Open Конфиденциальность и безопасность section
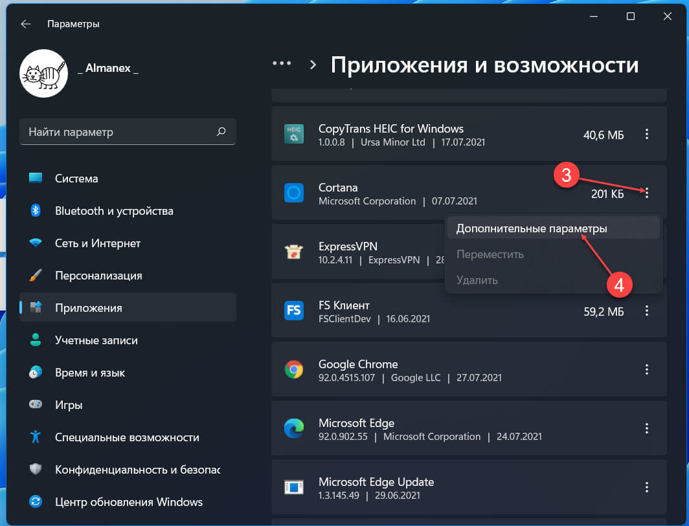 pos(128,470)
